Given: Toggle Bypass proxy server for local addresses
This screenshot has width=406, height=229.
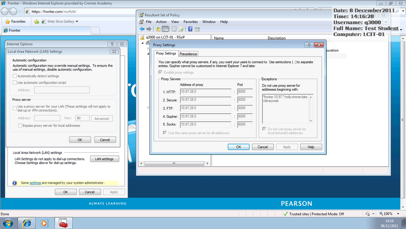Looking at the screenshot, I should 20,125.
